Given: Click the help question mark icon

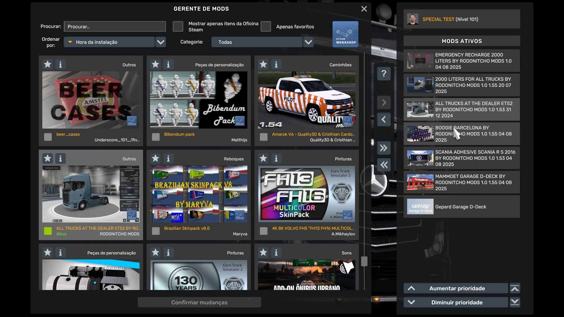Looking at the screenshot, I should coord(384,73).
